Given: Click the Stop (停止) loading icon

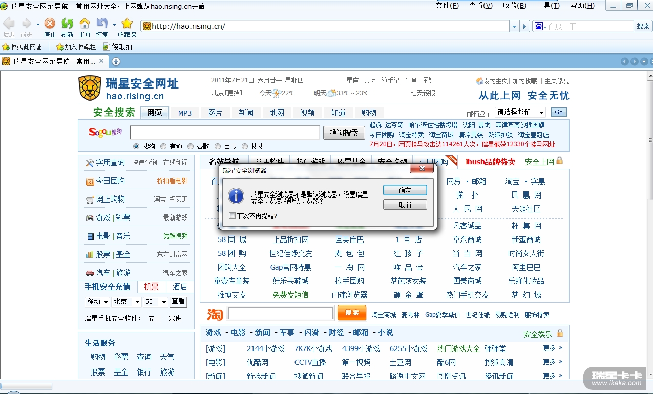Looking at the screenshot, I should (50, 24).
